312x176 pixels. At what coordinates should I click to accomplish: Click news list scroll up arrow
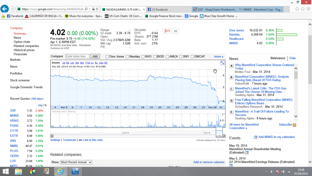point(296,68)
